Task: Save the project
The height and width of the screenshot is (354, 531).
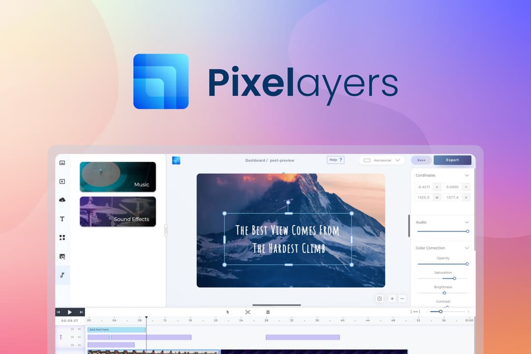Action: pyautogui.click(x=421, y=160)
